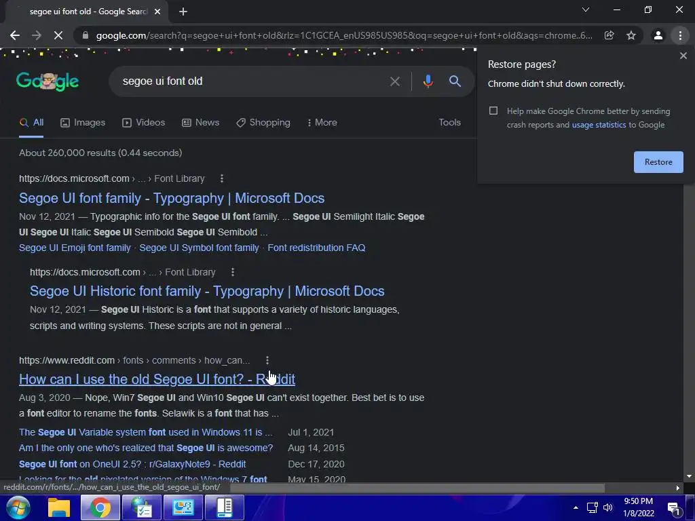Open volume control in tray

(x=607, y=507)
